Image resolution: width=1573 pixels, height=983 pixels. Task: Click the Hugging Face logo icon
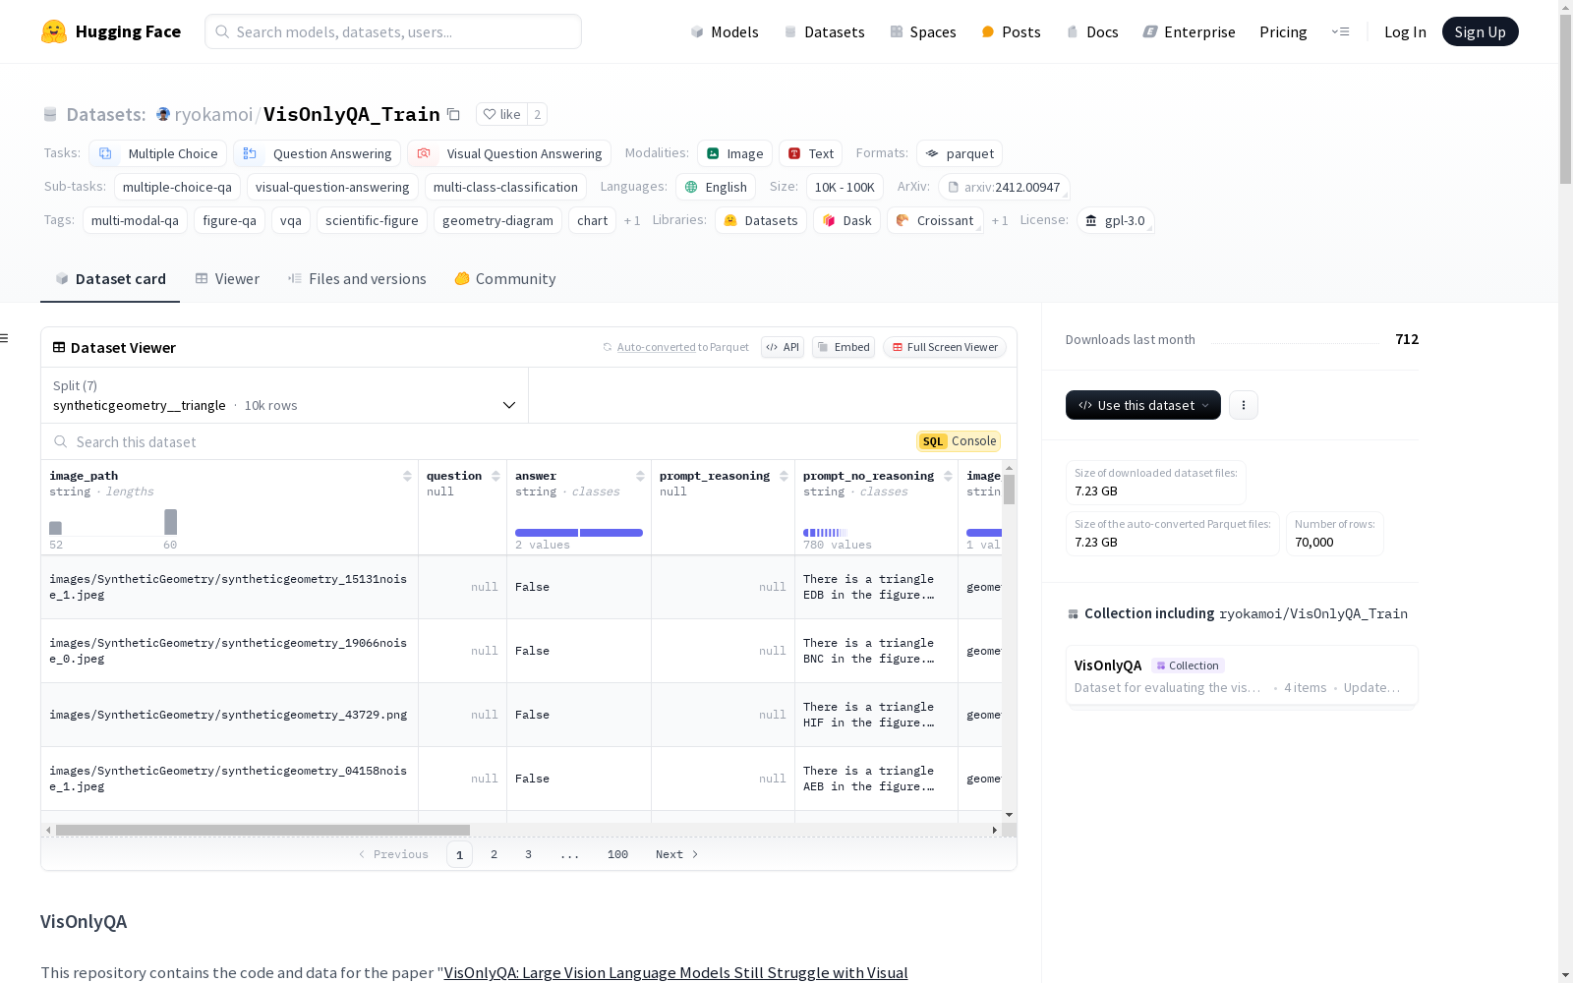(54, 31)
